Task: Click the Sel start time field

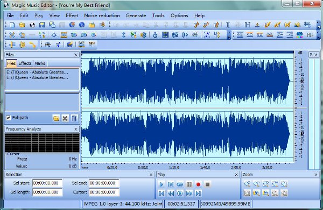Action: tap(47, 183)
